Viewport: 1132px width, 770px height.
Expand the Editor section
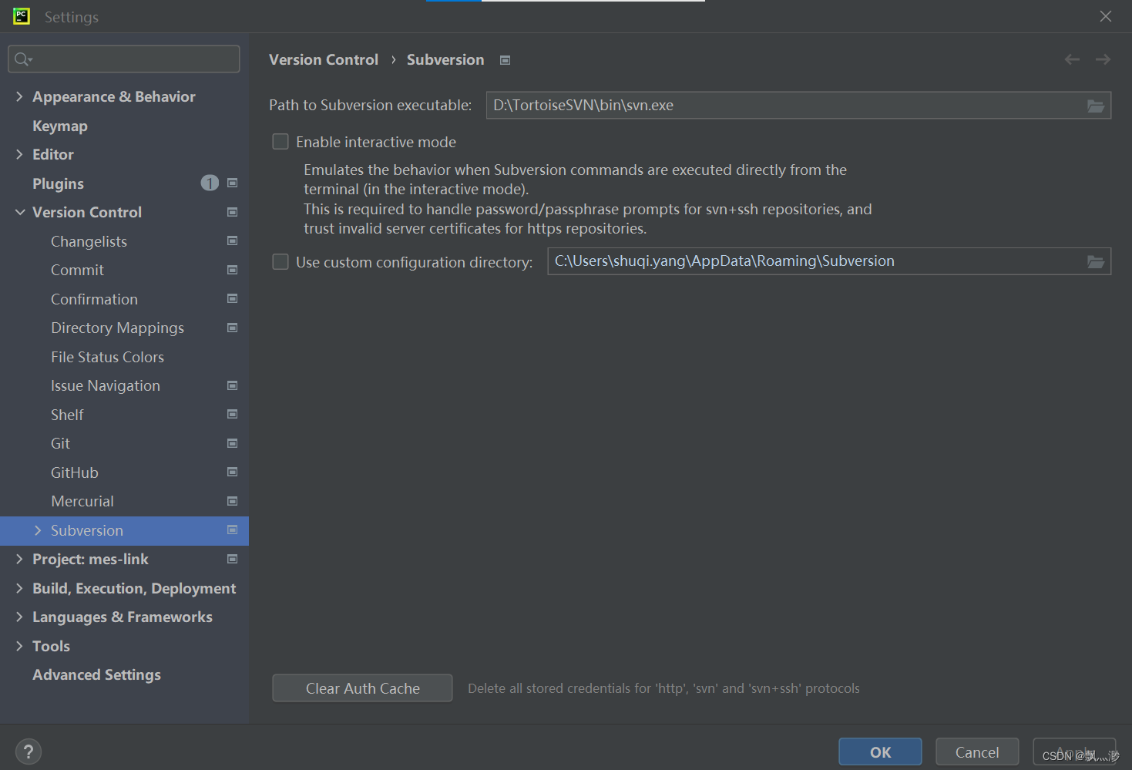(x=19, y=154)
